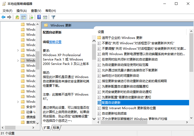The width and height of the screenshot is (194, 136).
Task: Click the funnel Filter toolbar icon
Action: (x=53, y=17)
